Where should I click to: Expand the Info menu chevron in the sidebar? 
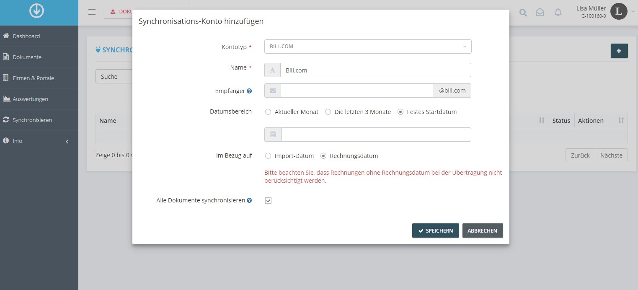pyautogui.click(x=67, y=142)
